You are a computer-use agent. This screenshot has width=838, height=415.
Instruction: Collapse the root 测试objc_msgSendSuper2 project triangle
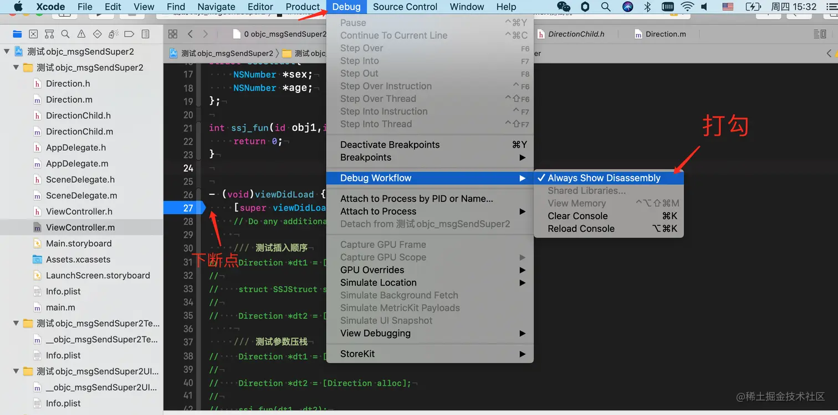click(7, 51)
